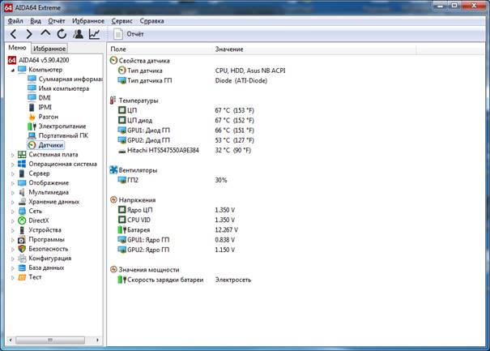Expand the Сеть node

click(x=12, y=212)
